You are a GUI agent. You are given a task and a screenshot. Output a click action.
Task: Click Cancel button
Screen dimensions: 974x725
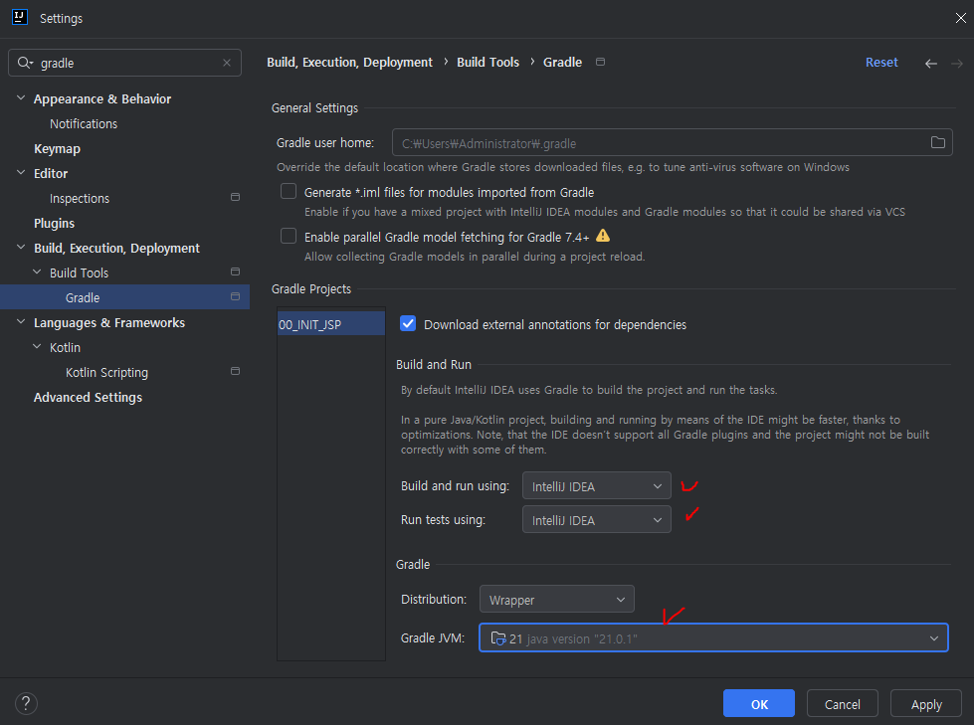click(843, 704)
